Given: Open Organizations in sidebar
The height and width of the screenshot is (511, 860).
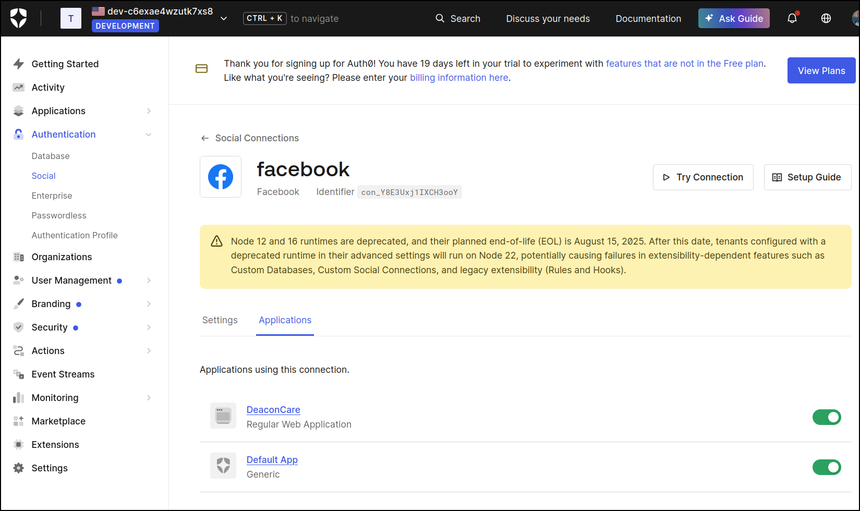Looking at the screenshot, I should (x=62, y=257).
